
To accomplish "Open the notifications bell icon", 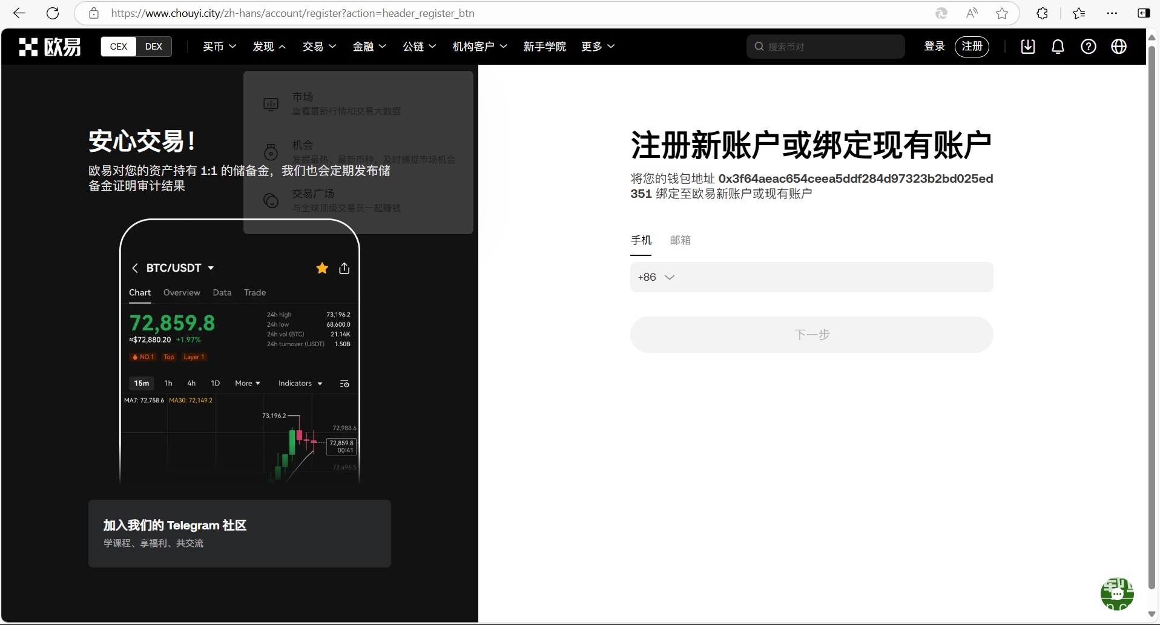I will 1058,47.
